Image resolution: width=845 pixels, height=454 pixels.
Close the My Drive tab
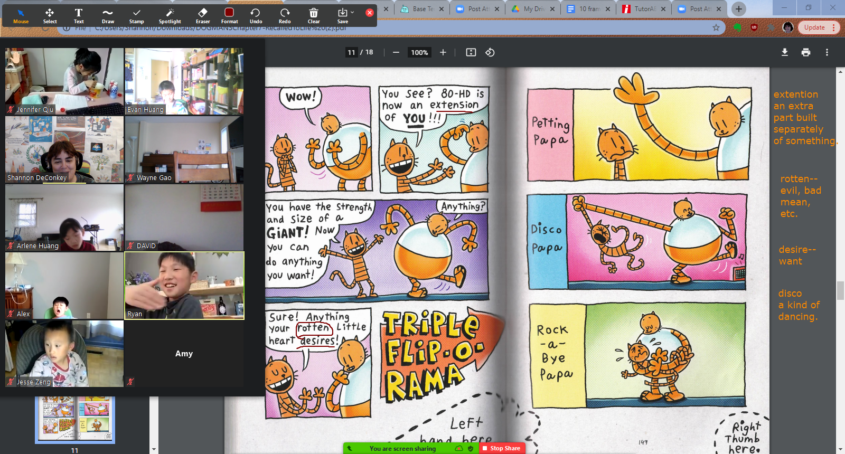(x=552, y=9)
